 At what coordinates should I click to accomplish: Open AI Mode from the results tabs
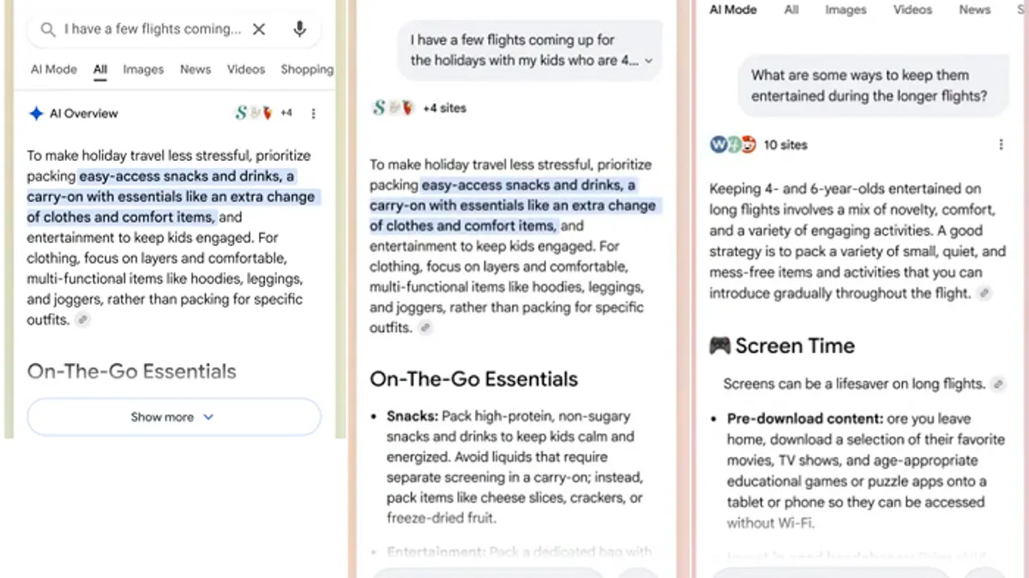53,69
